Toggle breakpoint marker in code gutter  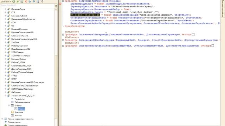[60, 4]
